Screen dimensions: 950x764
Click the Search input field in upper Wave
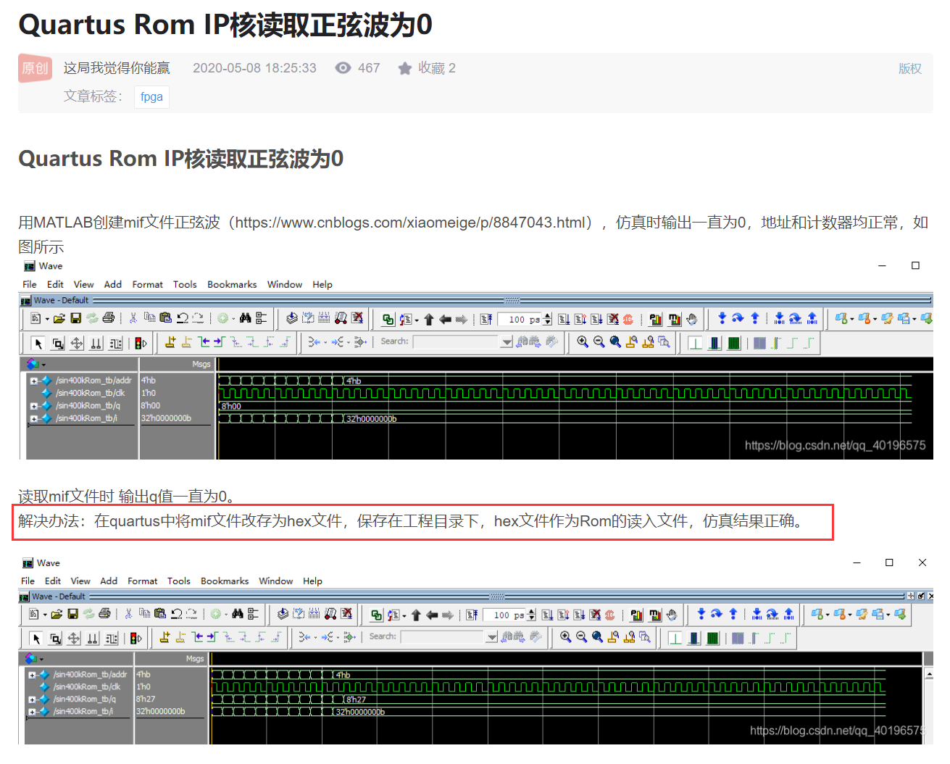(x=457, y=341)
